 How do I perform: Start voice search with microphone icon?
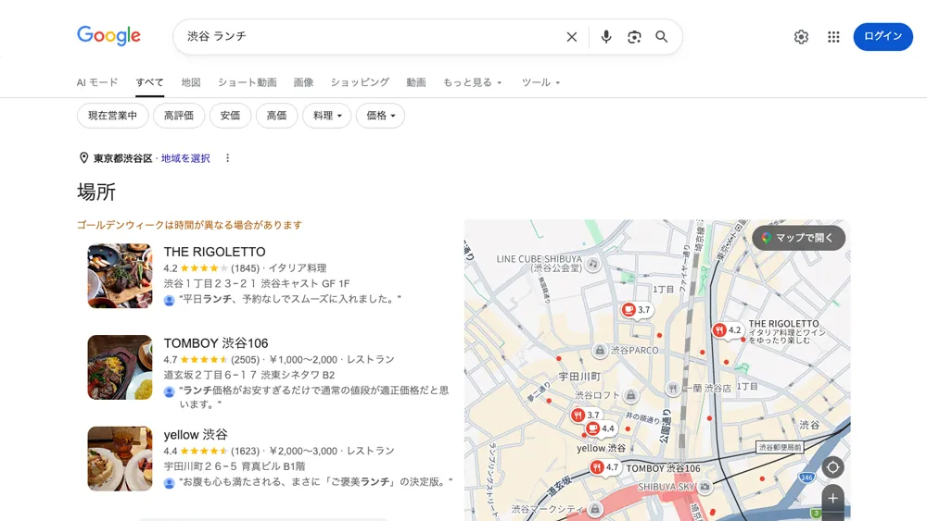[606, 37]
